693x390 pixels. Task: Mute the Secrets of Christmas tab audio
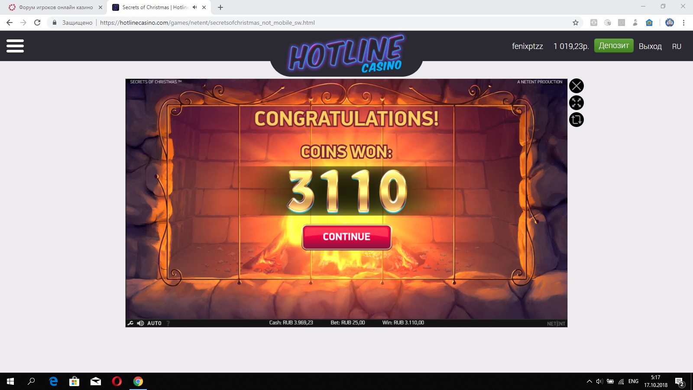tap(195, 7)
